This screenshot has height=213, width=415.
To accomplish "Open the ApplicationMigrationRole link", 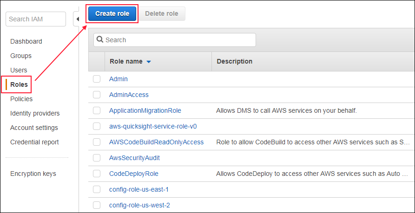I will coord(145,110).
